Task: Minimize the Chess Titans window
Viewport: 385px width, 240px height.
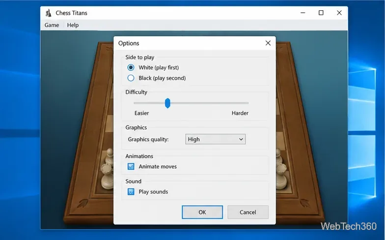Action: pyautogui.click(x=302, y=13)
